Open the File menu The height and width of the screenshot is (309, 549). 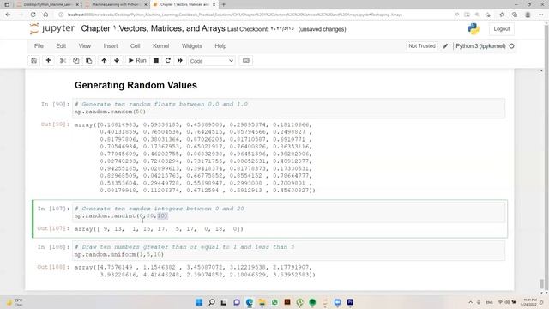pos(39,45)
